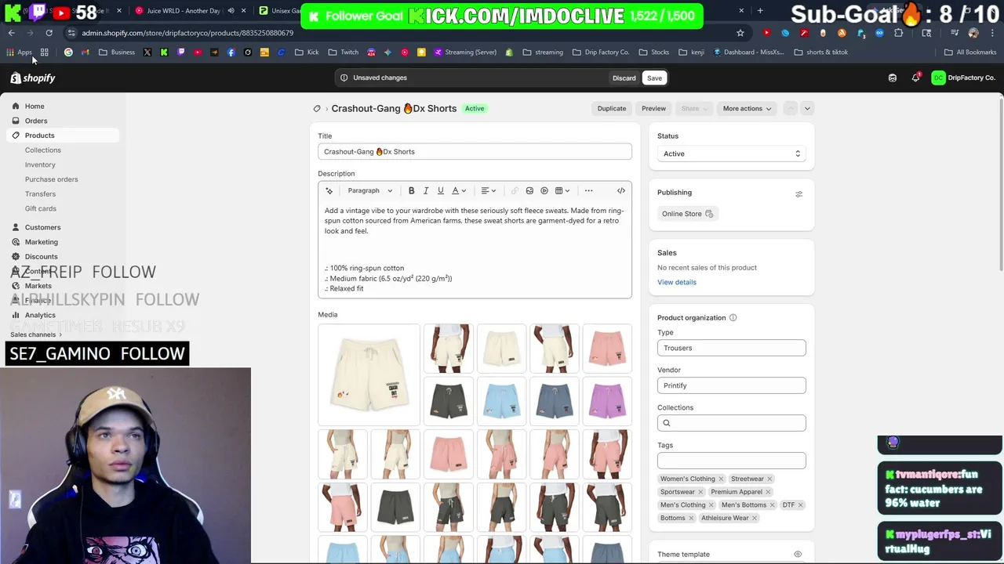Viewport: 1004px width, 564px height.
Task: Click the browser address bar URL
Action: (x=187, y=33)
